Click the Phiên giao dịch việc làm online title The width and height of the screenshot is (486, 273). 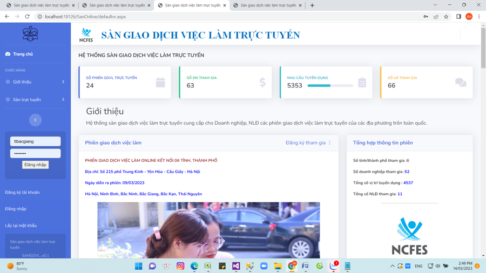point(151,160)
